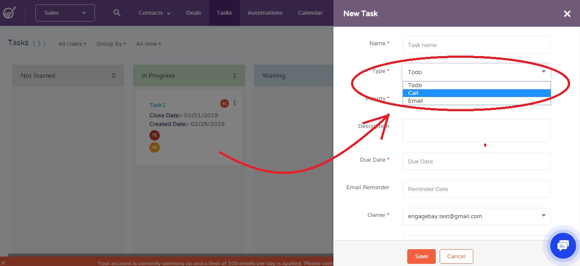This screenshot has width=580, height=266.
Task: Click the Cancel button
Action: [456, 257]
